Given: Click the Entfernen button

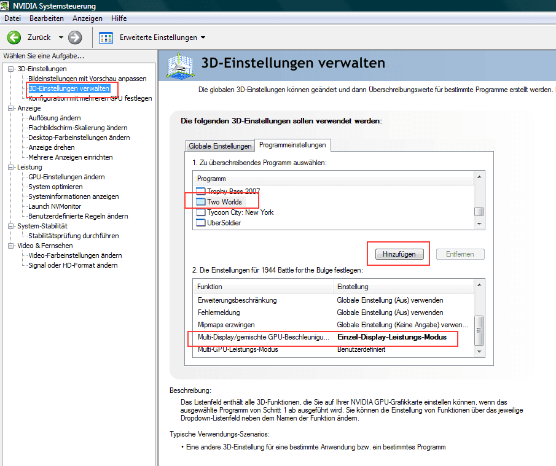Looking at the screenshot, I should (x=460, y=254).
